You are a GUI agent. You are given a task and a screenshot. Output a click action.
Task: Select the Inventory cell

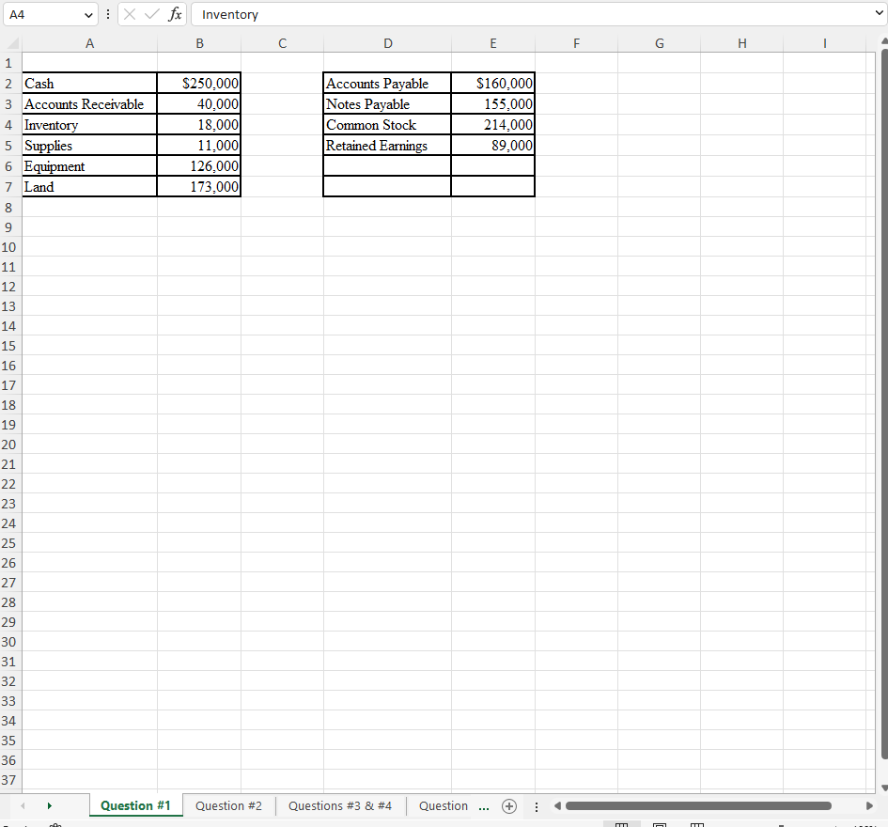89,125
